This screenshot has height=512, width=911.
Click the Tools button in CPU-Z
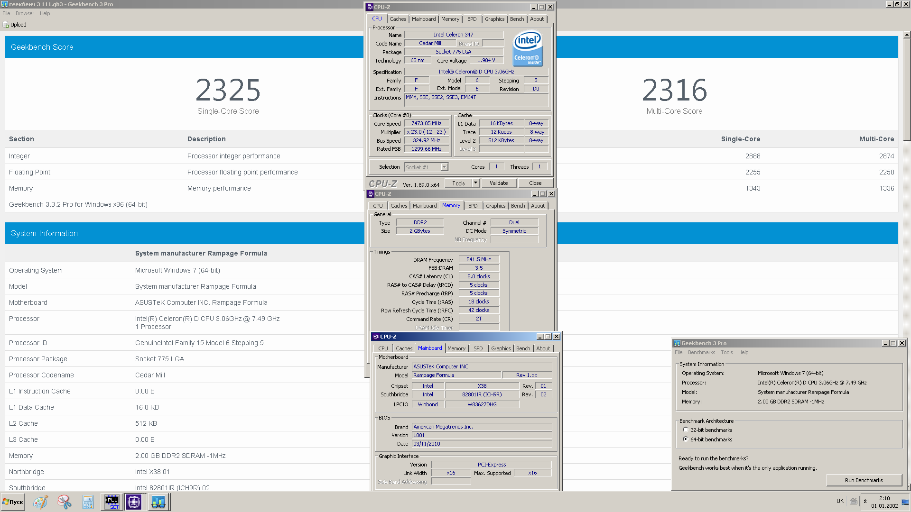point(458,183)
